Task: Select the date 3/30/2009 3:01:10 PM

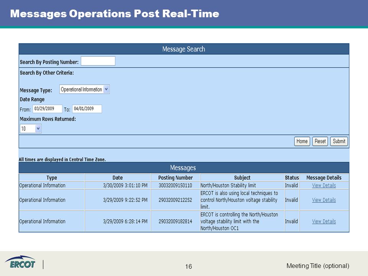Action: click(125, 186)
